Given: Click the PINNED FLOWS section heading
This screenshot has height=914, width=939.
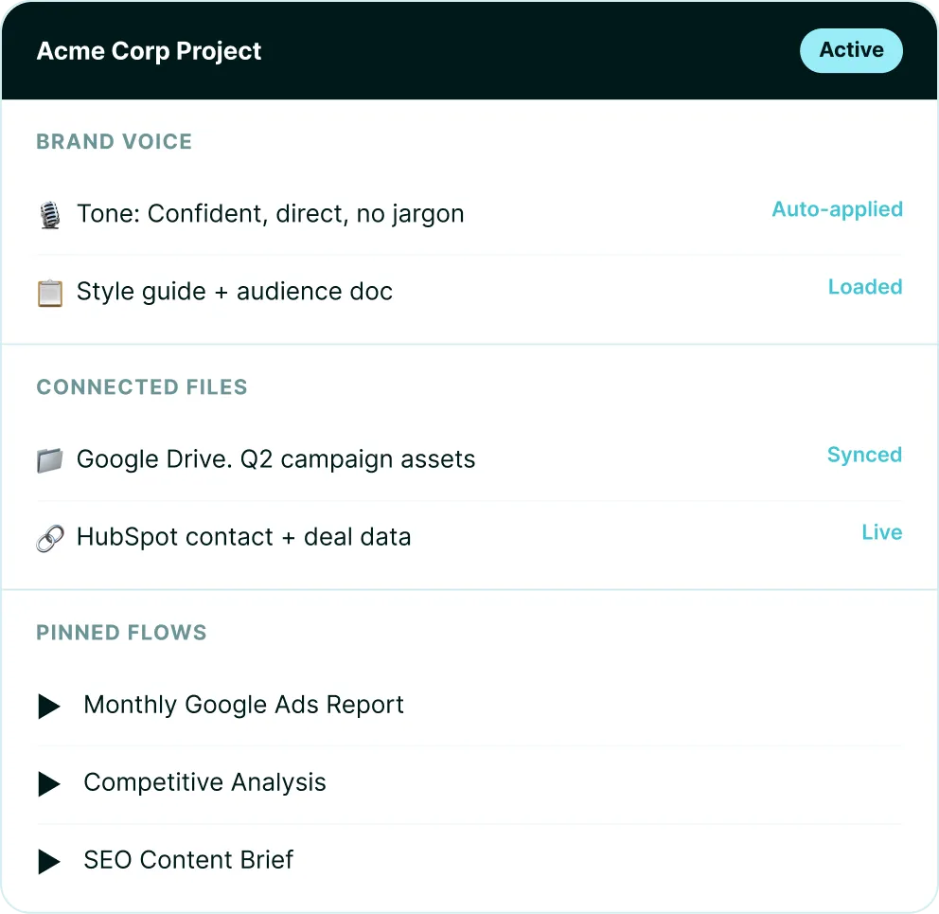Looking at the screenshot, I should [121, 633].
